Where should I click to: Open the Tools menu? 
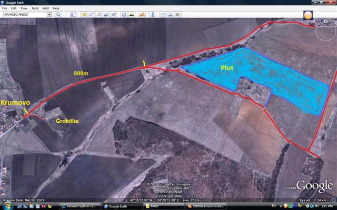[35, 8]
